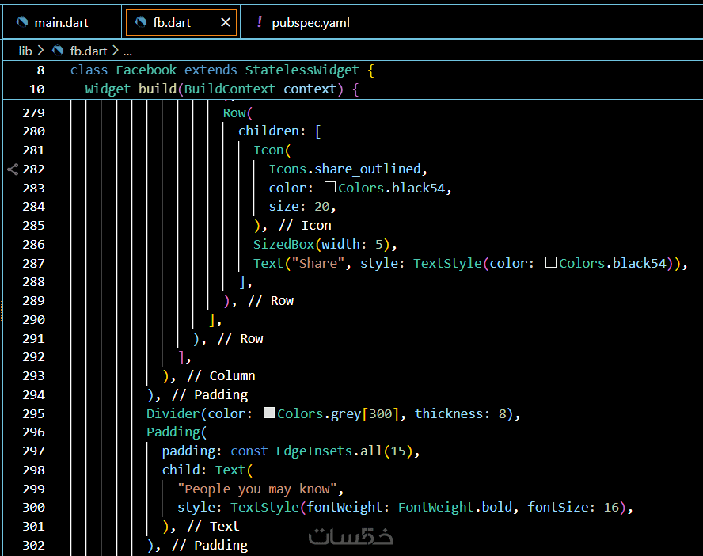This screenshot has width=703, height=556.
Task: Click the Dart icon on the fb.dart tab
Action: click(x=142, y=22)
